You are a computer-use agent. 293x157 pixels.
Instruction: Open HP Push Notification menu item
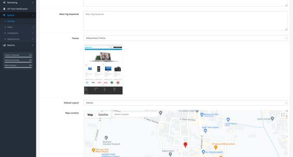[18, 9]
